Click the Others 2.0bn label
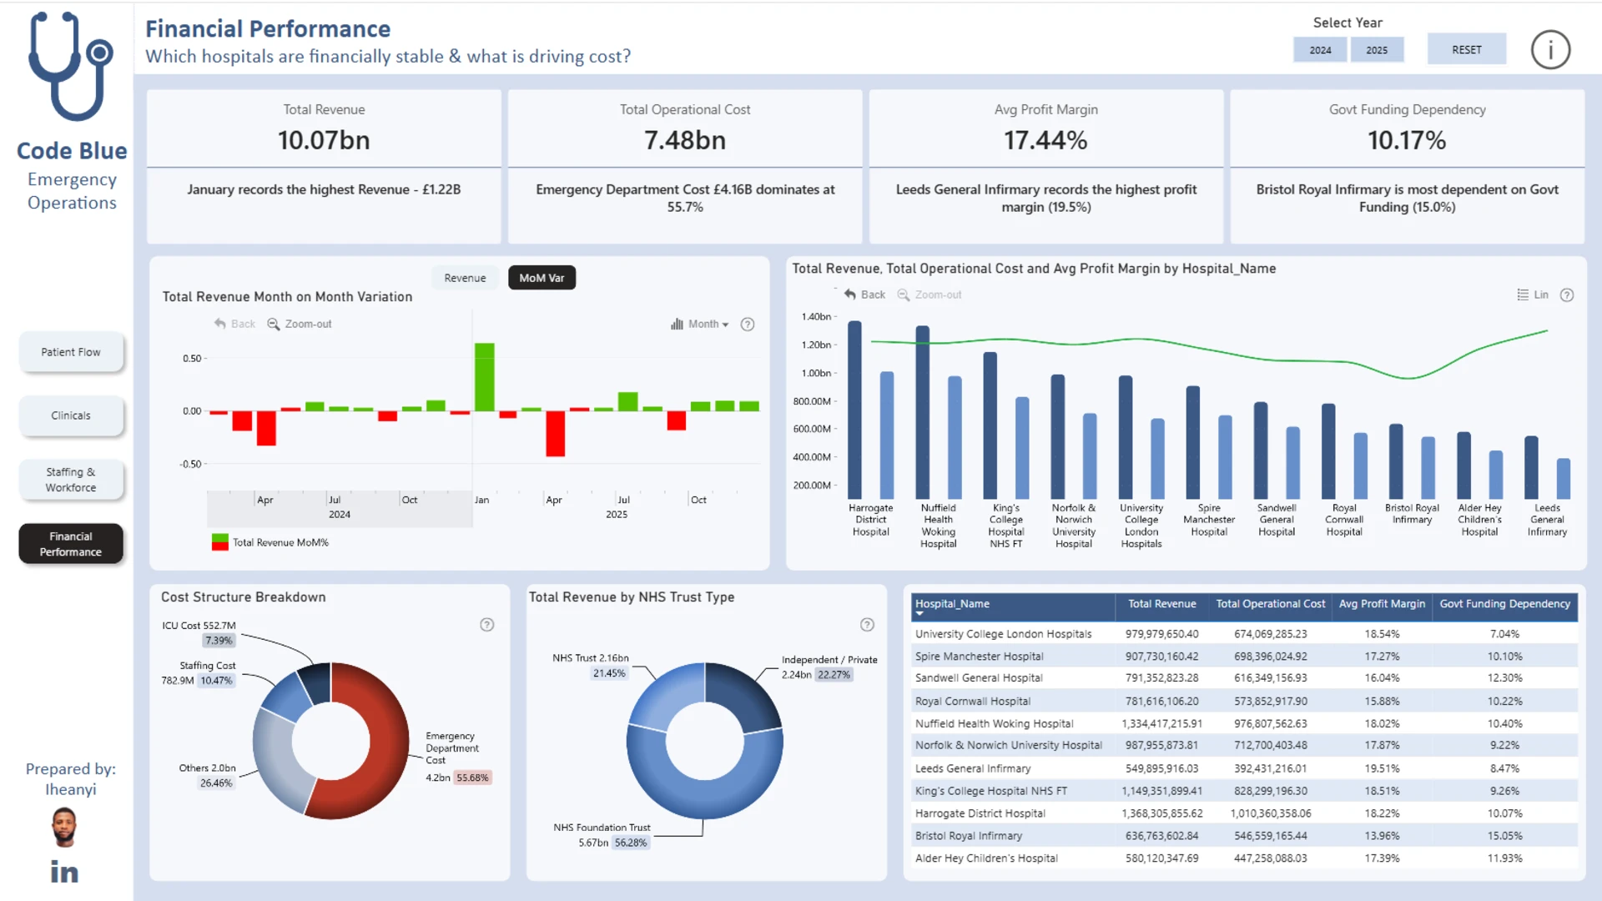 tap(207, 776)
